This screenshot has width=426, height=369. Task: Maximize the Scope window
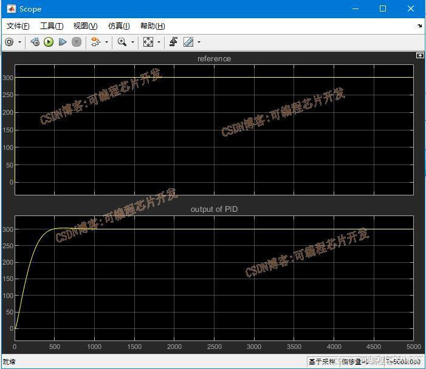(383, 8)
